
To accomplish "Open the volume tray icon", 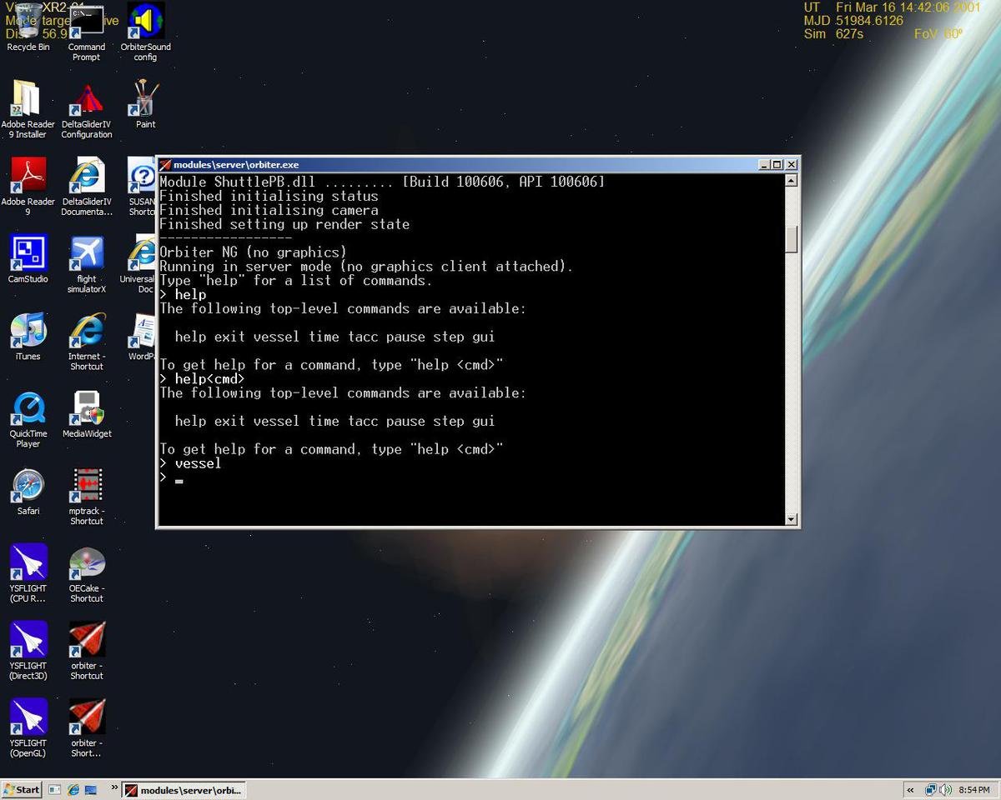I will tap(945, 789).
